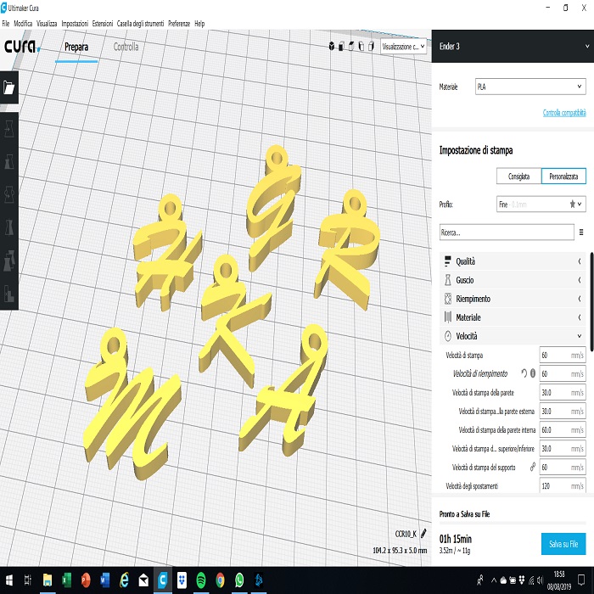Select the Scale tool in left toolbar

(9, 162)
